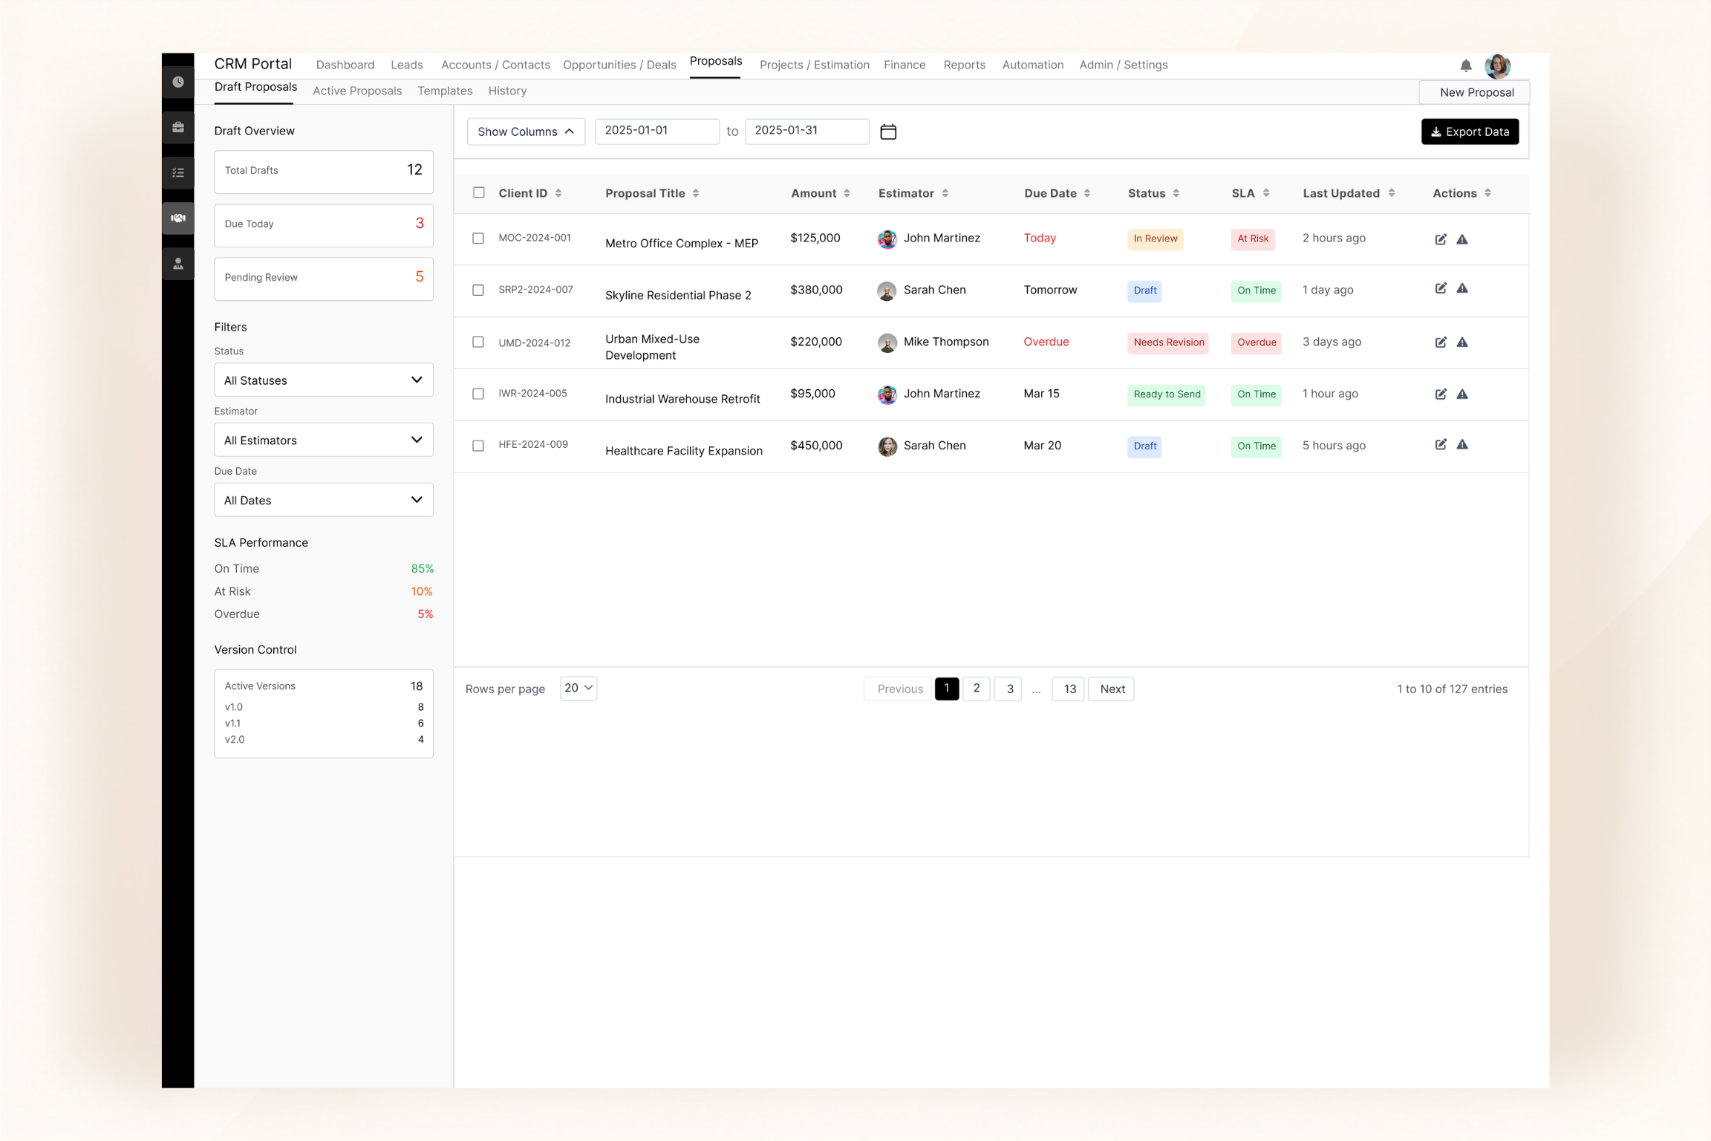
Task: Edit the Skyline Residential Phase 2 proposal
Action: click(x=1440, y=288)
